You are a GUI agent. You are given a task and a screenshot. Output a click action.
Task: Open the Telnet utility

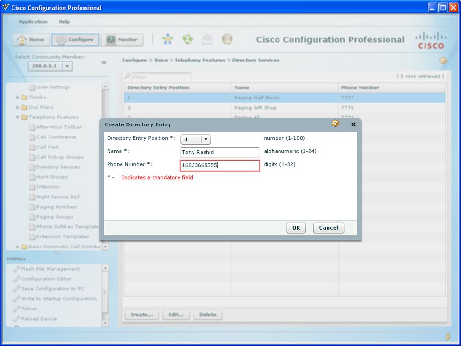25,309
